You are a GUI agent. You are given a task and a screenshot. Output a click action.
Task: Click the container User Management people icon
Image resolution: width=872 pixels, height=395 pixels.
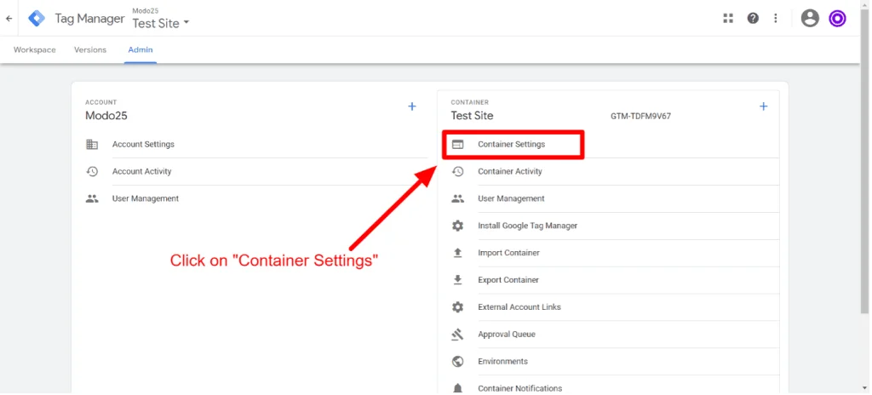click(x=457, y=198)
